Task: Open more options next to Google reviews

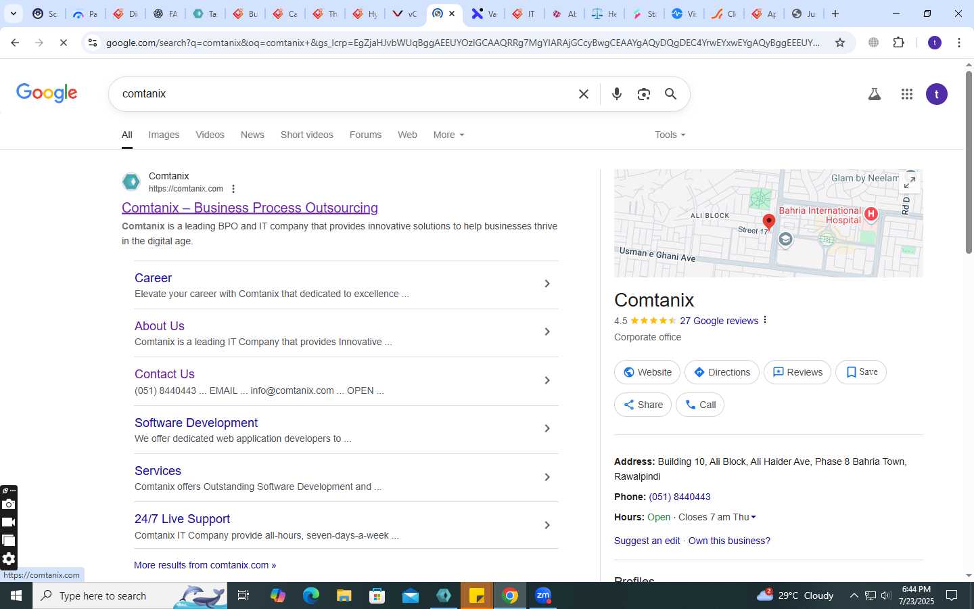Action: 765,320
